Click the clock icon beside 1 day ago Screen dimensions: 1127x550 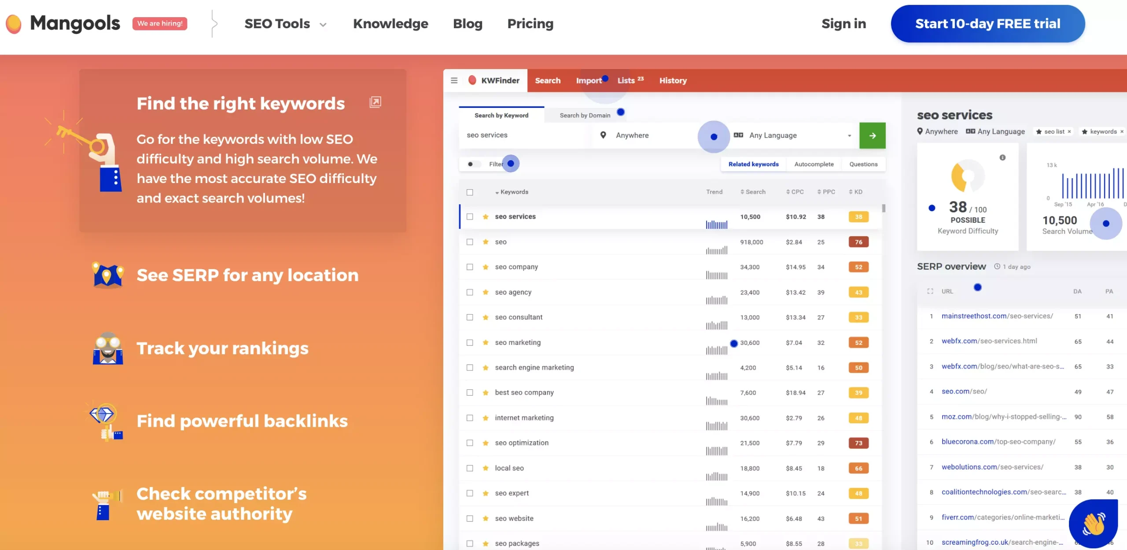[997, 266]
